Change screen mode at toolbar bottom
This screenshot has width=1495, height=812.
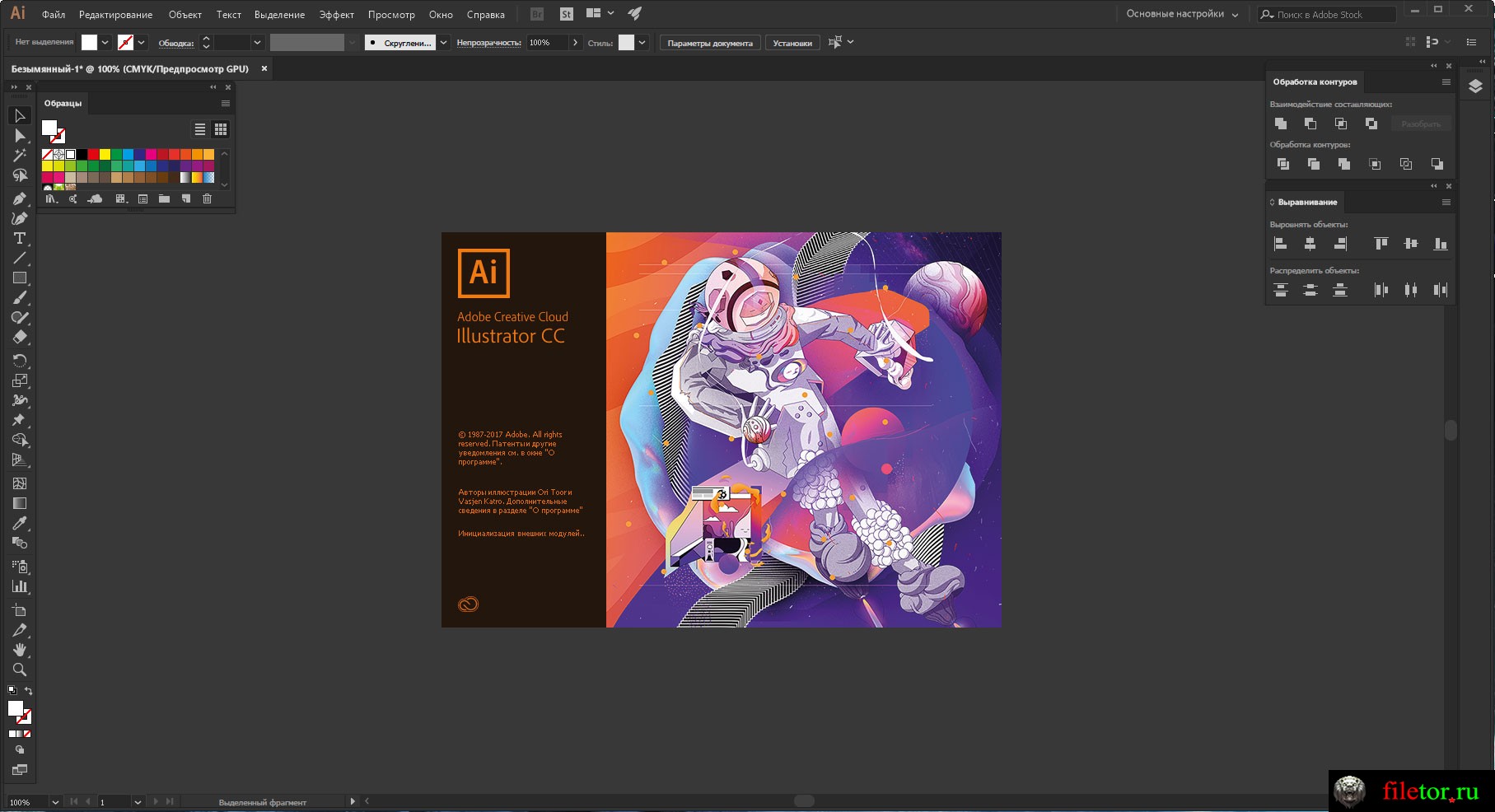[x=20, y=770]
